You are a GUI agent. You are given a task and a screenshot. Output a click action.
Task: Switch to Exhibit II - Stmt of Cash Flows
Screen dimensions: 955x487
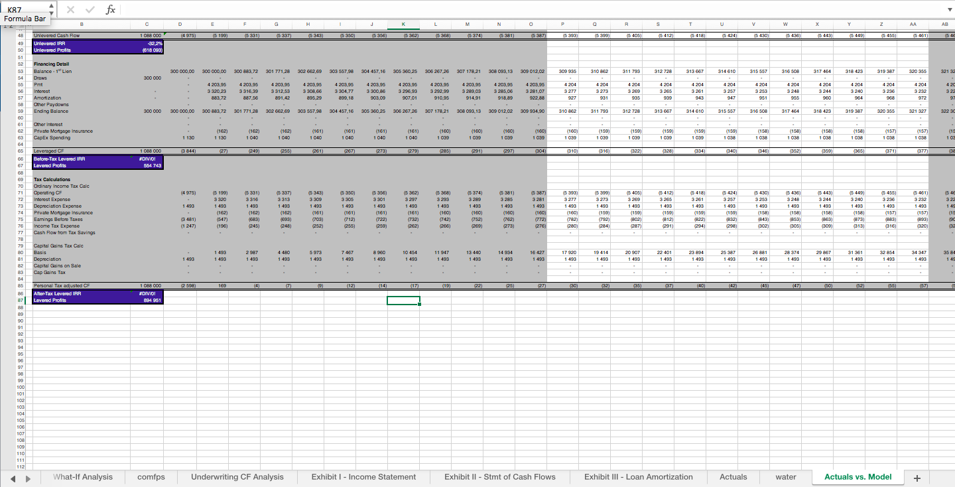[x=500, y=476]
